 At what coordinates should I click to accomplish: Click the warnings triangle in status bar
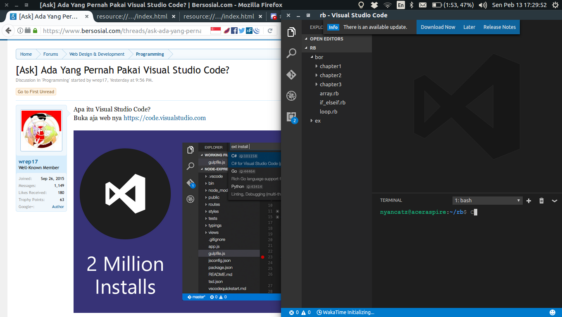[x=303, y=312]
